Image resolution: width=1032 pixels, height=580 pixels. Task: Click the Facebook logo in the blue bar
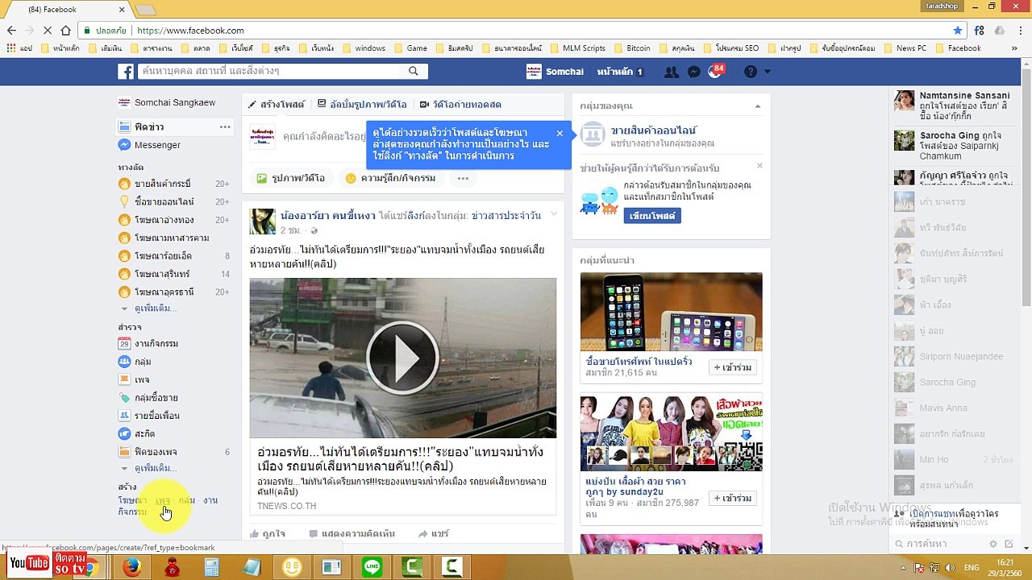126,72
